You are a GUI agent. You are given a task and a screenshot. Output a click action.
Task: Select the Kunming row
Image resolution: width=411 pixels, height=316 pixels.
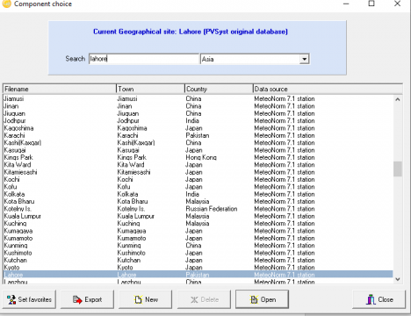click(x=198, y=246)
